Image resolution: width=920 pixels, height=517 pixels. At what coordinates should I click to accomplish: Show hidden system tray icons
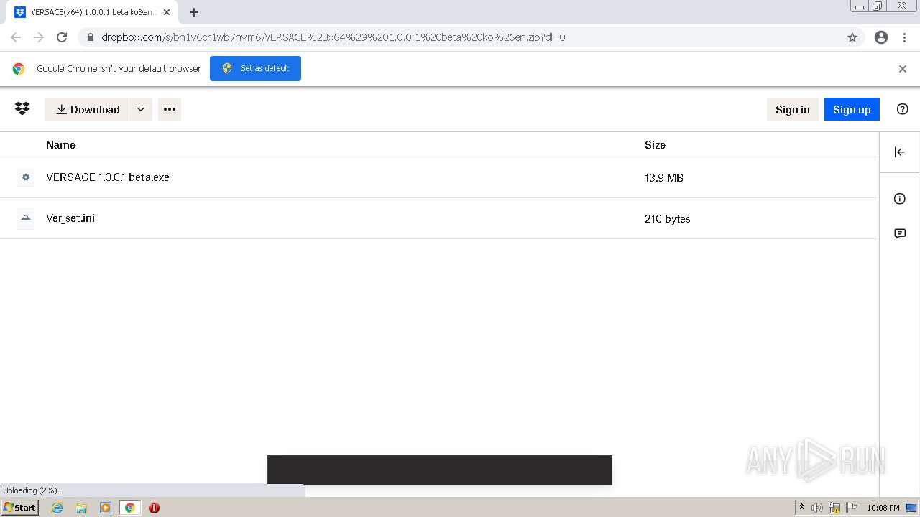[x=801, y=508]
